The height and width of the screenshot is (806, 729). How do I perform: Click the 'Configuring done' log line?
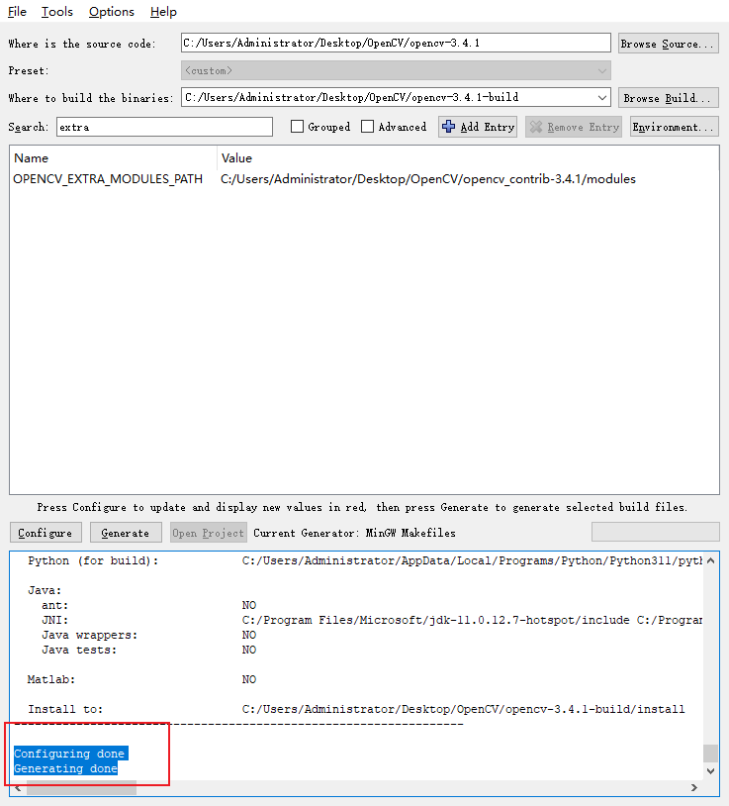click(71, 754)
